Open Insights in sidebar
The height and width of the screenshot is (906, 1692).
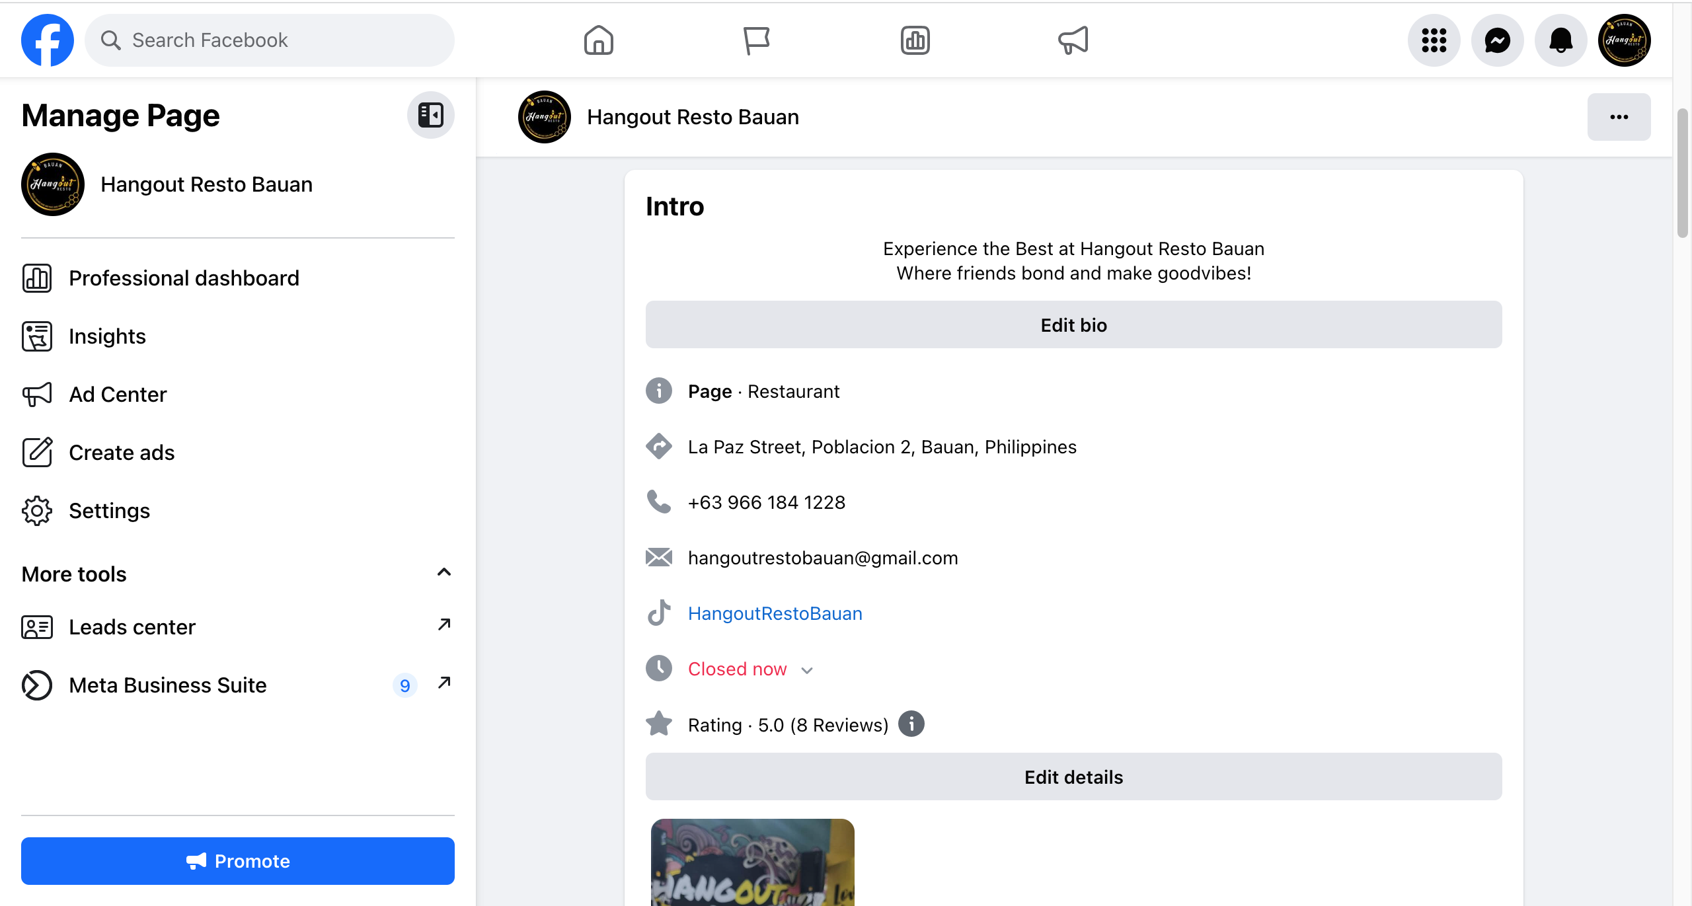pos(238,336)
